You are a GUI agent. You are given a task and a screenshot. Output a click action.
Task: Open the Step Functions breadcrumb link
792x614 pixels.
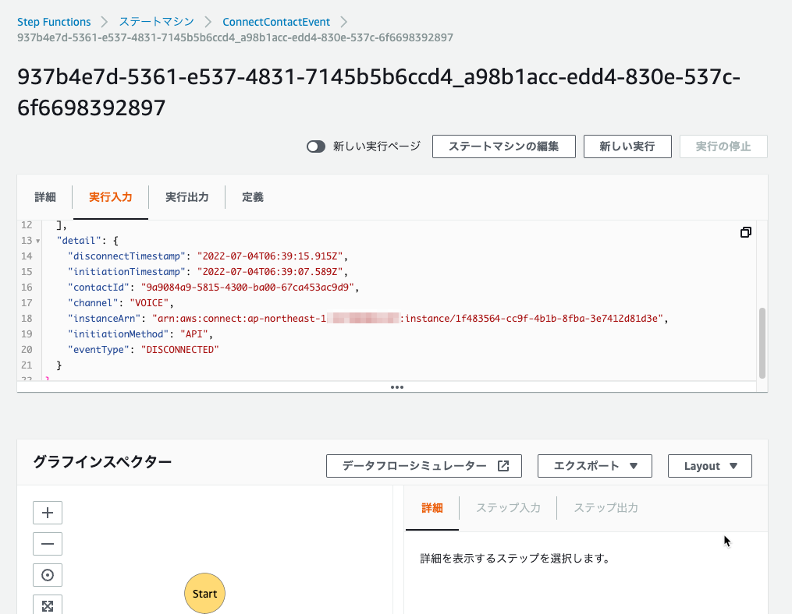pos(54,22)
